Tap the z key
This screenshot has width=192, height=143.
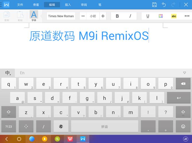(26, 112)
